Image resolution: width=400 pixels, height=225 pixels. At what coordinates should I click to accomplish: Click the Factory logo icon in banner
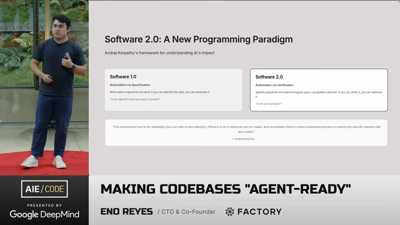click(x=230, y=212)
